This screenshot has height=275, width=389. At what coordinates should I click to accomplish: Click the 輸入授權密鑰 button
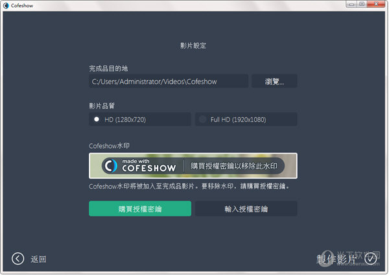(246, 209)
